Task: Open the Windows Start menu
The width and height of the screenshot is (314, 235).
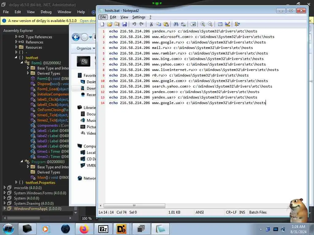Action: [8, 229]
